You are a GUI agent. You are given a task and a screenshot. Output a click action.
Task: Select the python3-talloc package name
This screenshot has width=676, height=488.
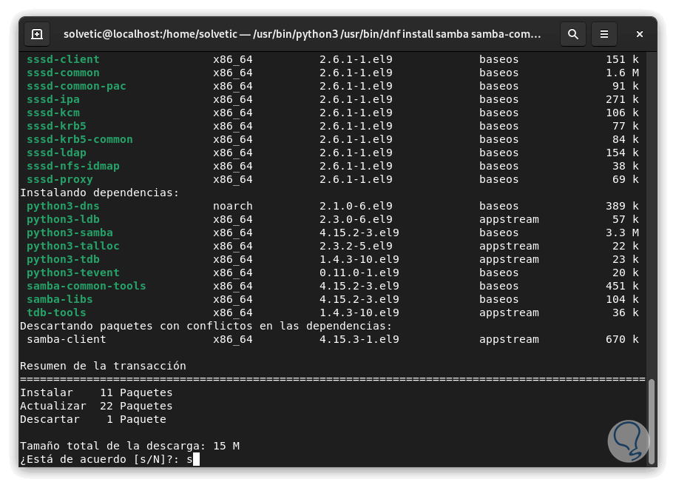coord(73,246)
